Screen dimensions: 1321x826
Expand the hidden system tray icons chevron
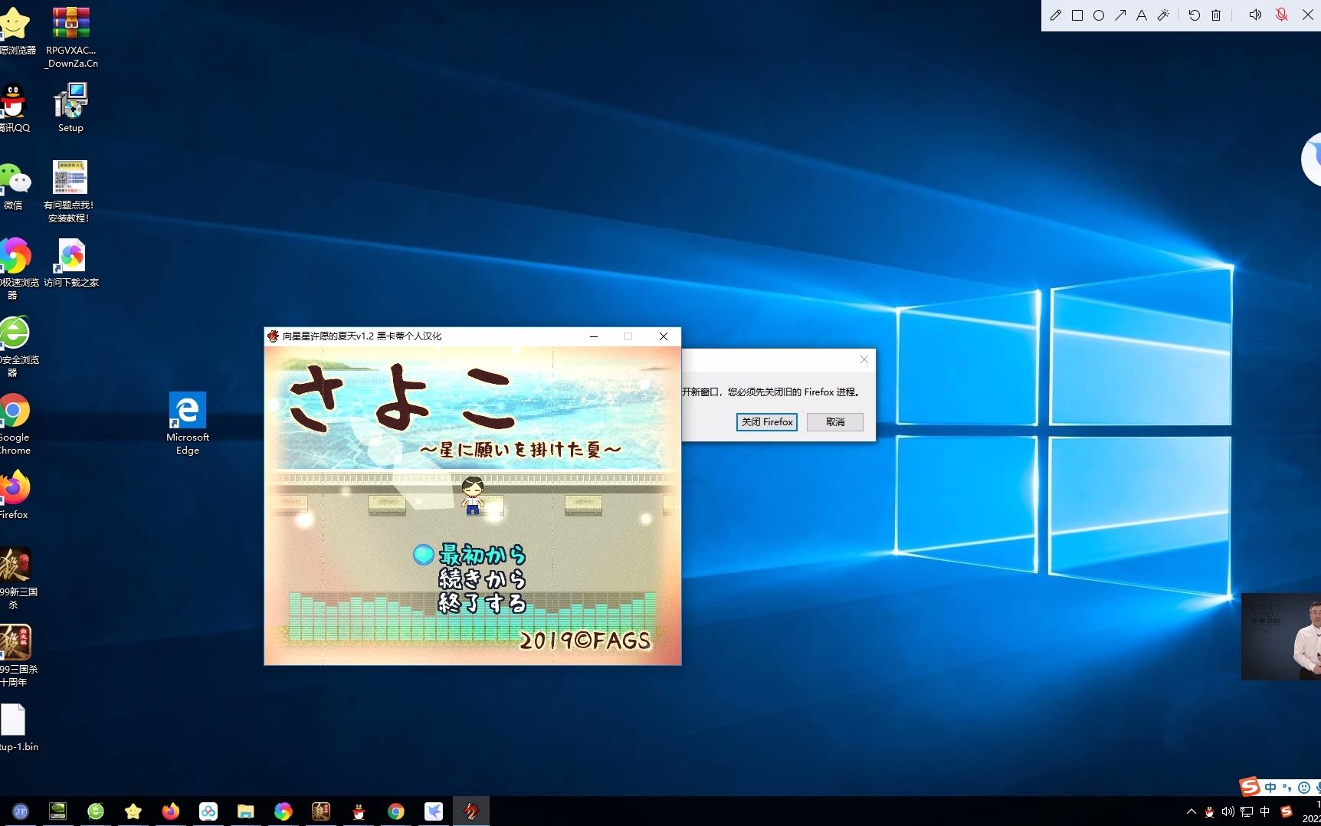(1191, 811)
